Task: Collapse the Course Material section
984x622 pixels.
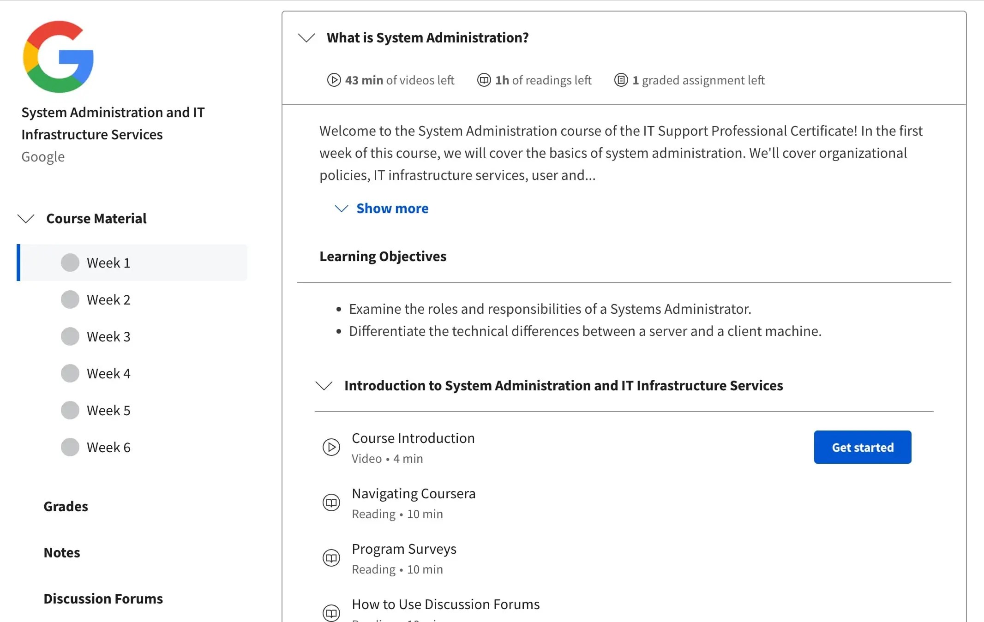Action: click(26, 219)
